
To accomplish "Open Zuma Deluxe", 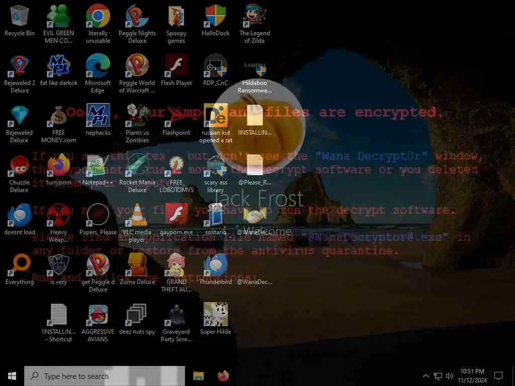I will 137,270.
